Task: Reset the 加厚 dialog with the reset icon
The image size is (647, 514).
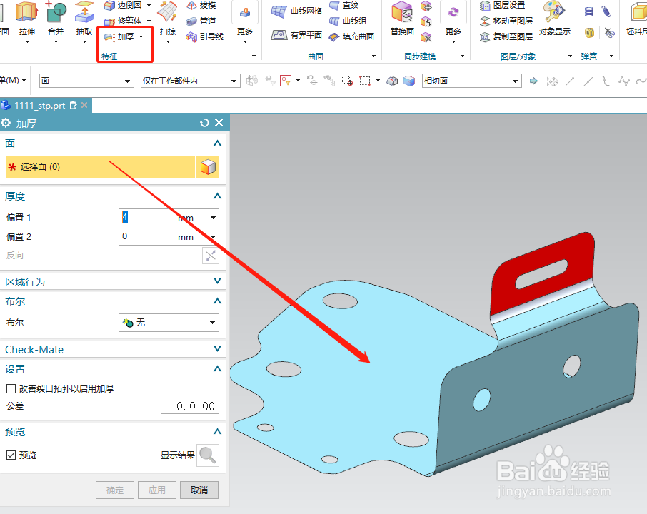Action: (x=204, y=123)
